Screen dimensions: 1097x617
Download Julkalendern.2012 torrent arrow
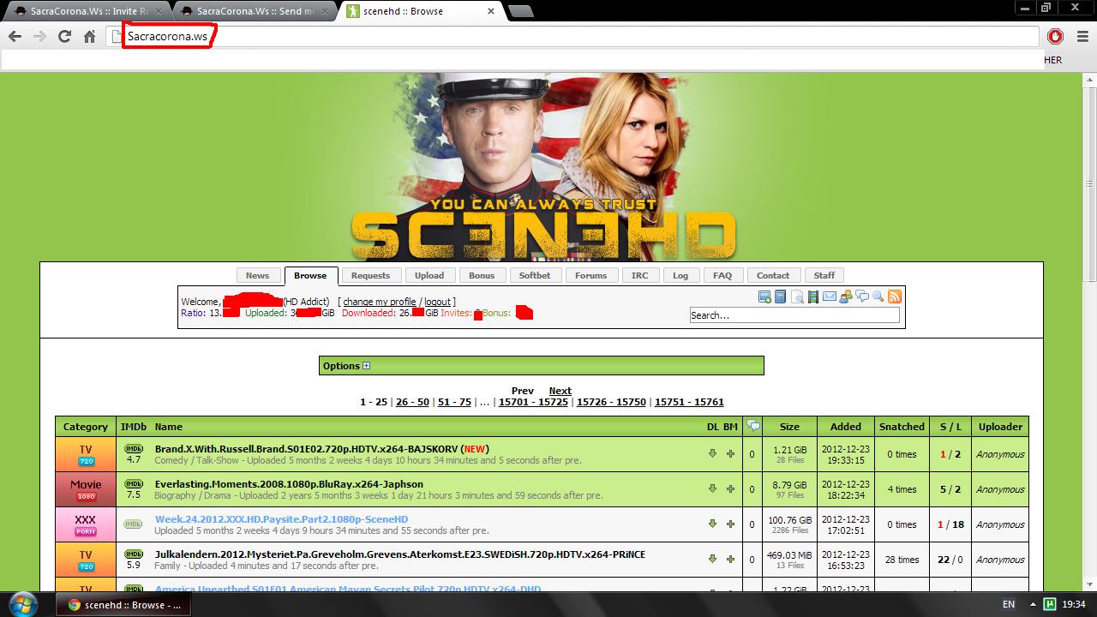point(712,559)
